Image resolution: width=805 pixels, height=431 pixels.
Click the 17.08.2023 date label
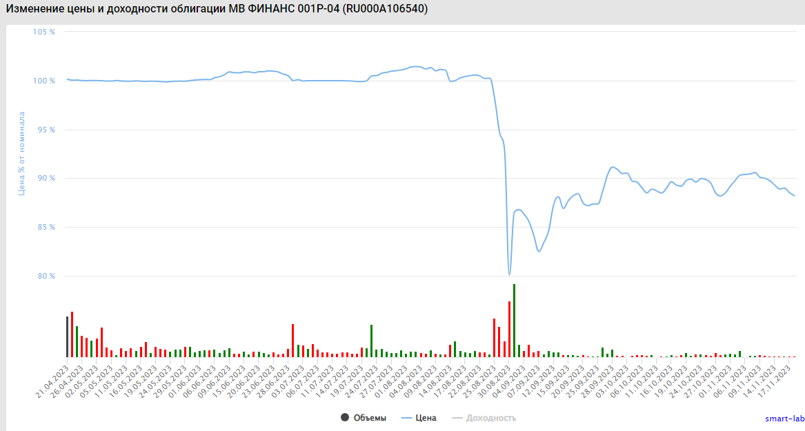point(451,380)
